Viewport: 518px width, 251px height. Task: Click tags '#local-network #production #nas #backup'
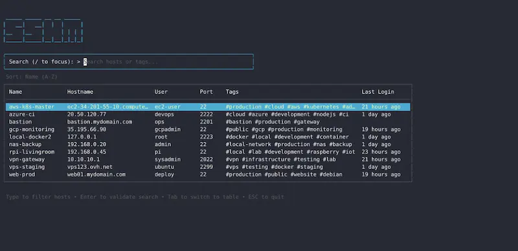289,145
